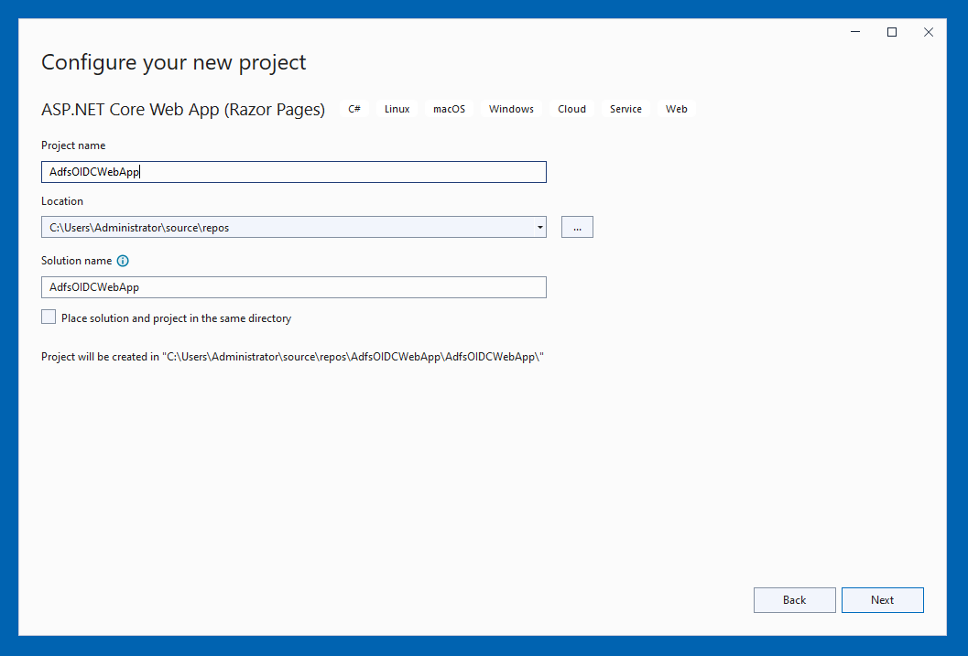Click the Cloud project type tag
Screen dimensions: 968x656
571,108
